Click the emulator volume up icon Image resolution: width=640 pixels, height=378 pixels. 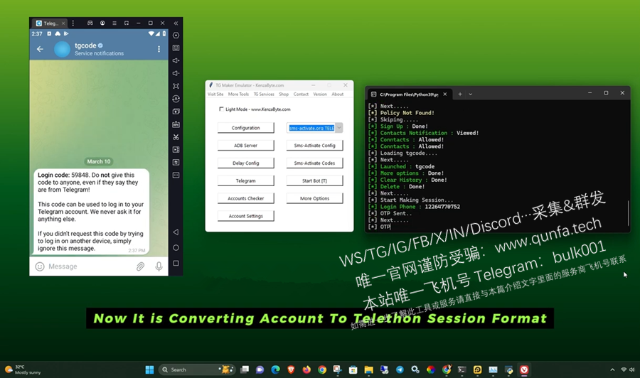pos(176,60)
